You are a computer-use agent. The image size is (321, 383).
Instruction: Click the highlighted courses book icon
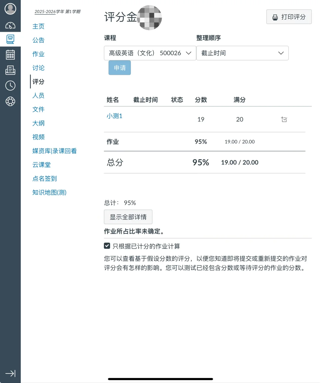click(x=10, y=39)
